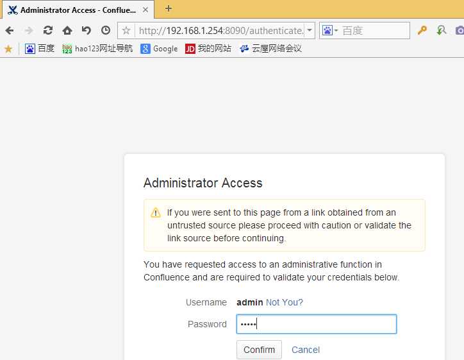
Task: Click the key password manager icon
Action: [422, 30]
